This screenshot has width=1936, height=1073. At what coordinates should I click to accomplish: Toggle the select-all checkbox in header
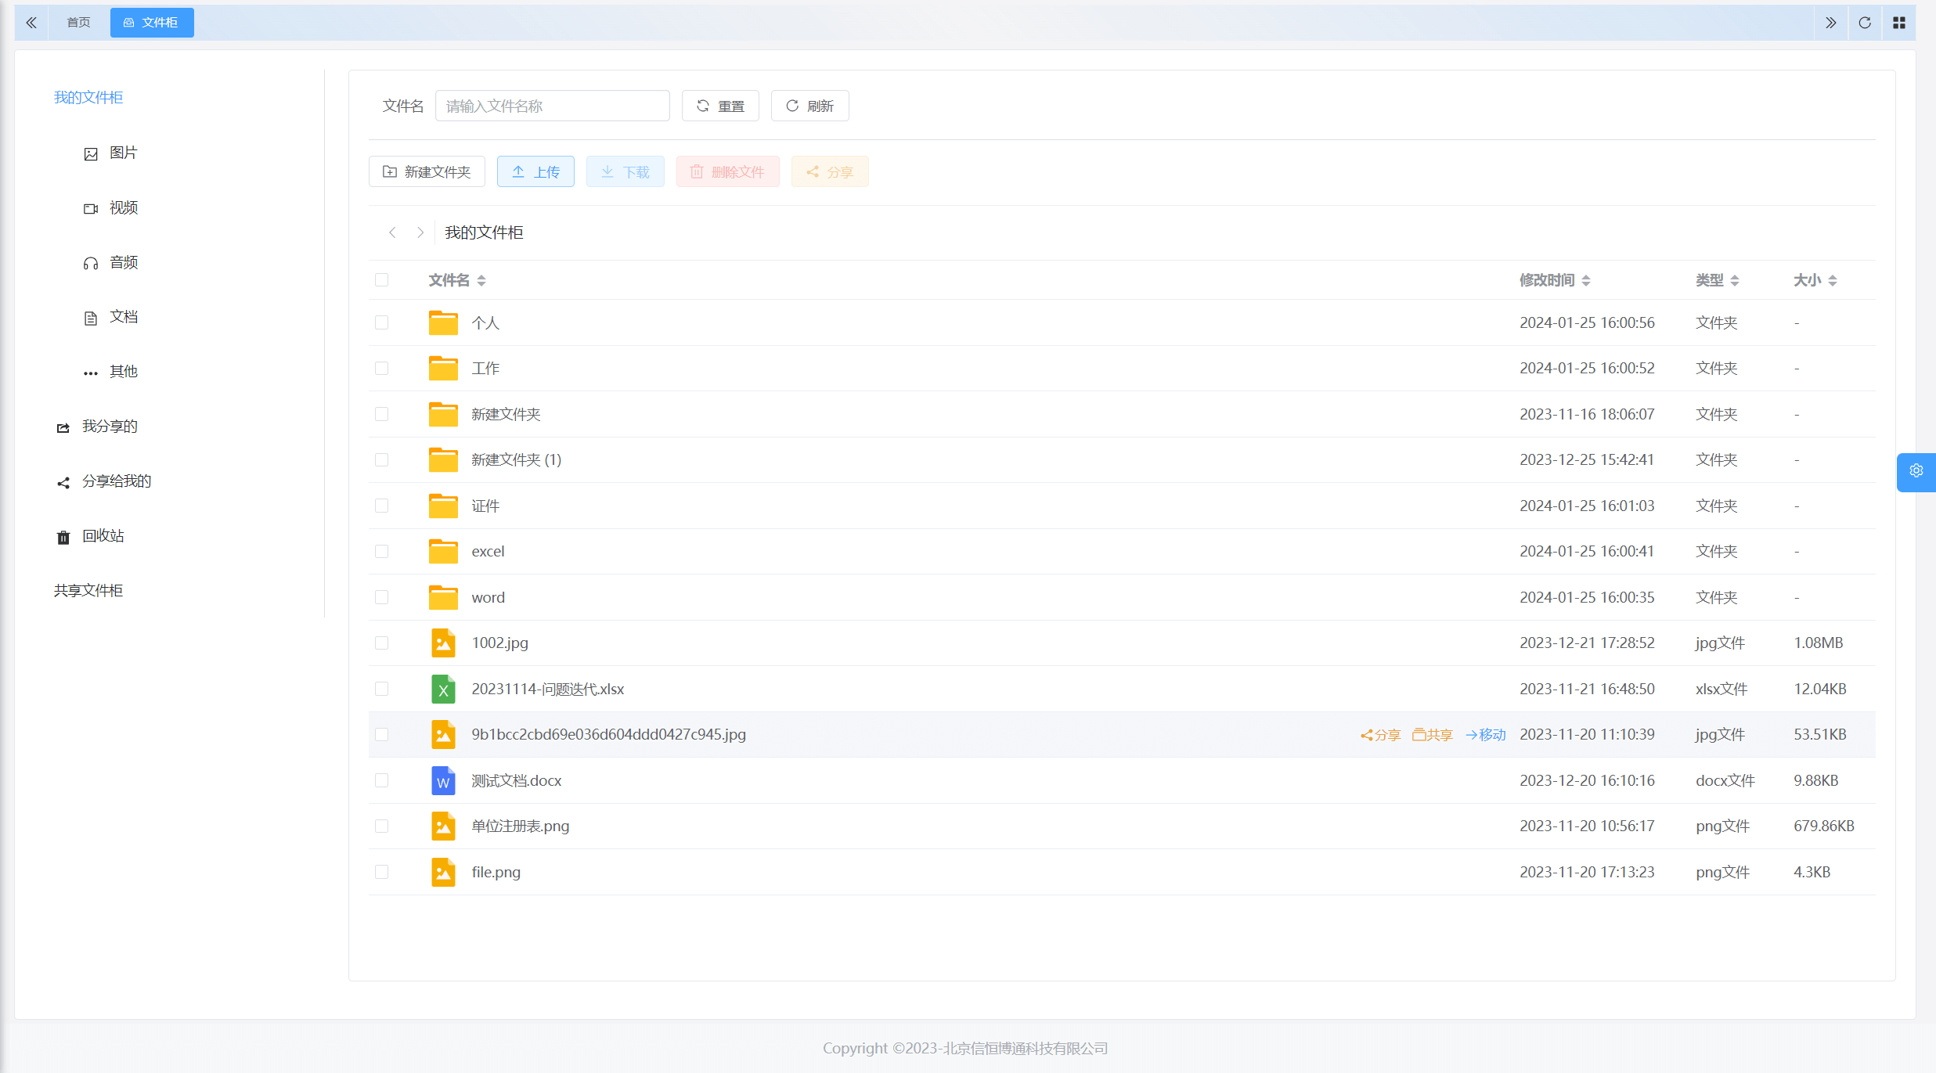(x=381, y=280)
